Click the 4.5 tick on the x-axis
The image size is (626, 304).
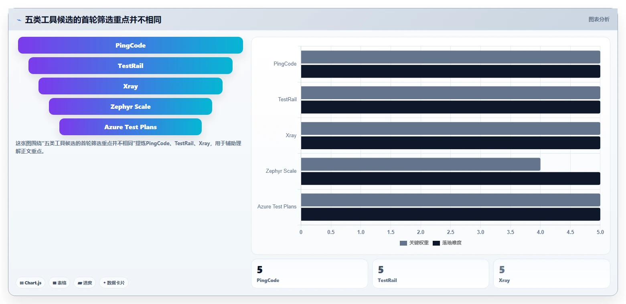[570, 232]
